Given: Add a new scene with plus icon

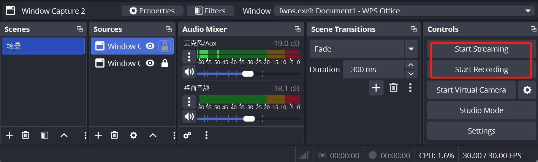Looking at the screenshot, I should 9,135.
